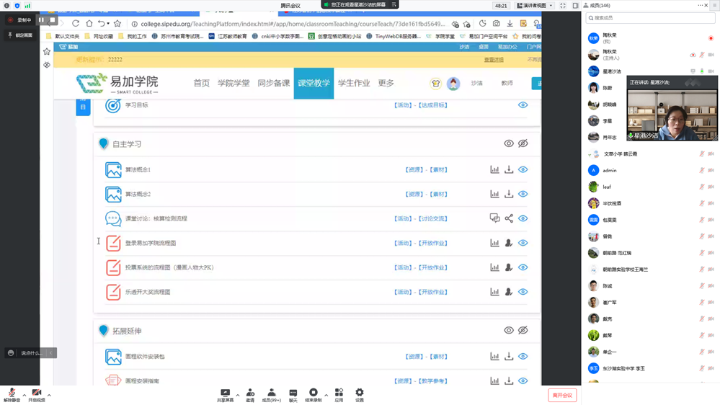Click the browser downloads icon
Screen dimensions: 720x405
tap(510, 23)
